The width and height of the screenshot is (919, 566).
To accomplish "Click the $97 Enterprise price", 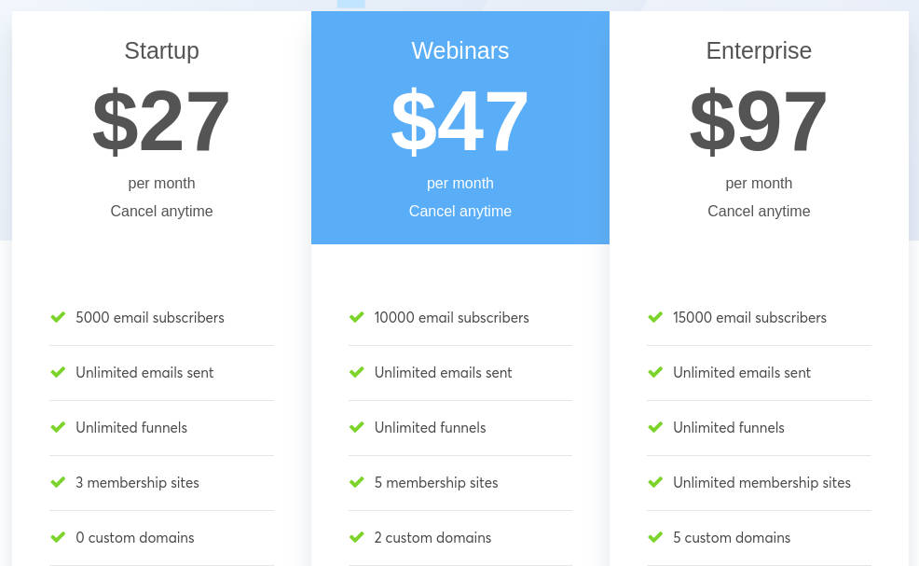I will (x=759, y=121).
